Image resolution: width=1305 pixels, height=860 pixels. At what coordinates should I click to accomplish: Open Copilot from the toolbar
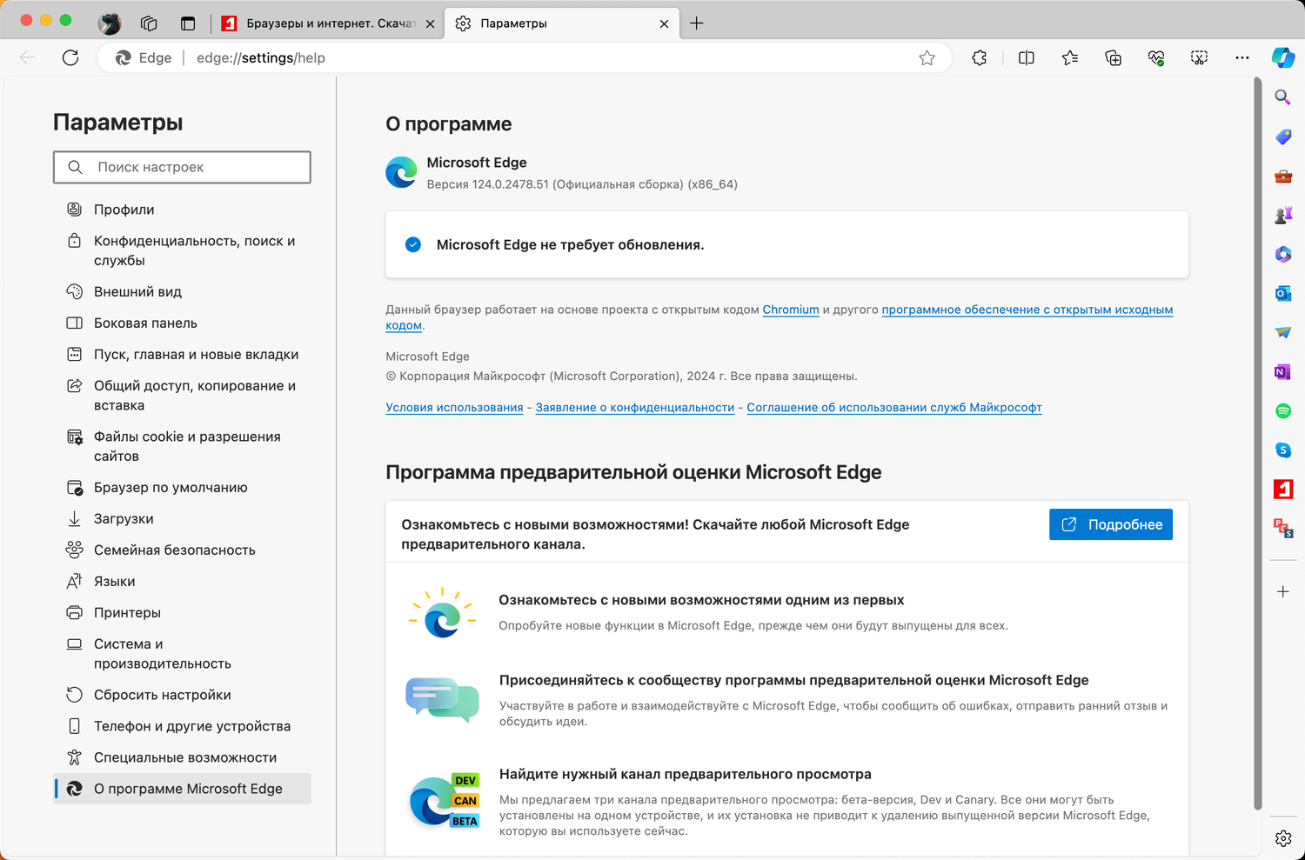[x=1283, y=58]
